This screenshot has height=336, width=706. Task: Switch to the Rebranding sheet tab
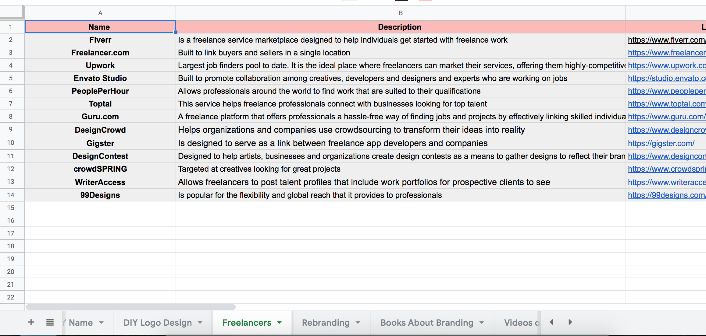[326, 322]
